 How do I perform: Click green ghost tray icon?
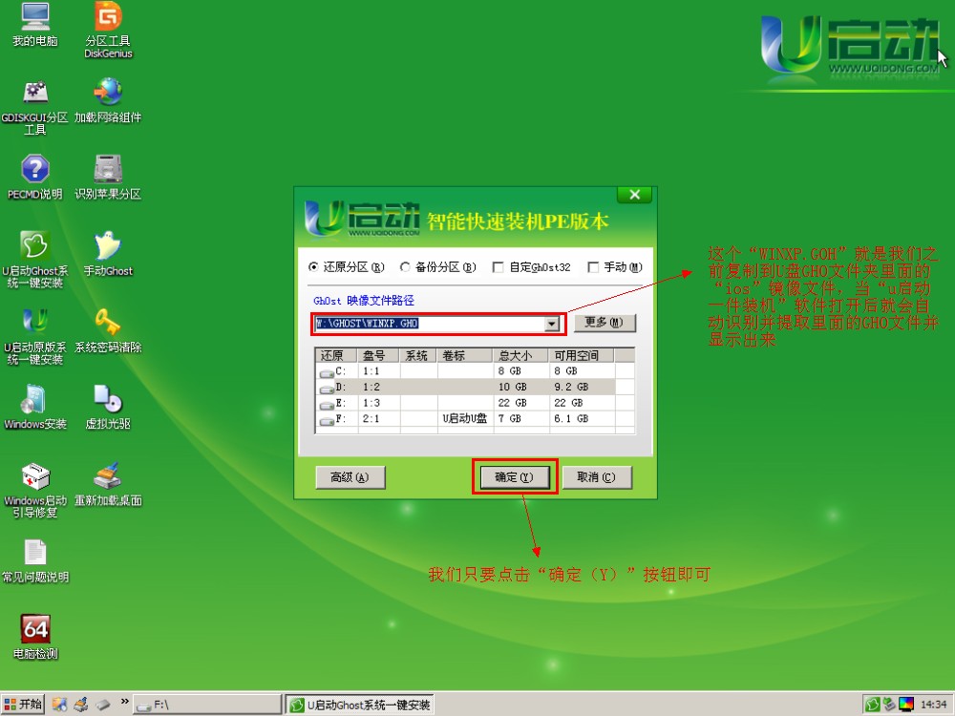[872, 705]
